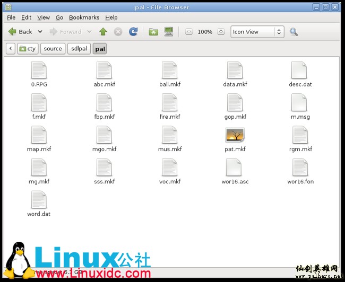Screen dimensions: 345x282
Task: Open the Home folder icon in toolbar
Action: click(x=153, y=32)
